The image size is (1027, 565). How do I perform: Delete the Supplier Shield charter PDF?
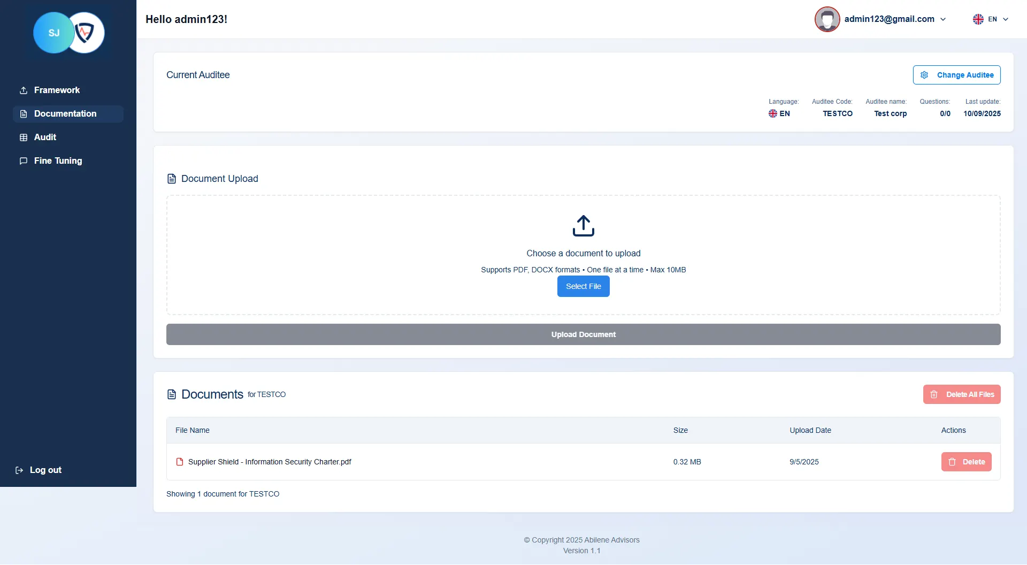(x=966, y=462)
